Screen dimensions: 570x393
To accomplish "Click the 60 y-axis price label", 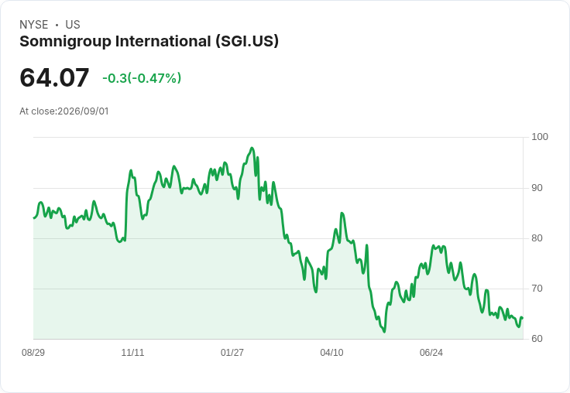I will (537, 339).
